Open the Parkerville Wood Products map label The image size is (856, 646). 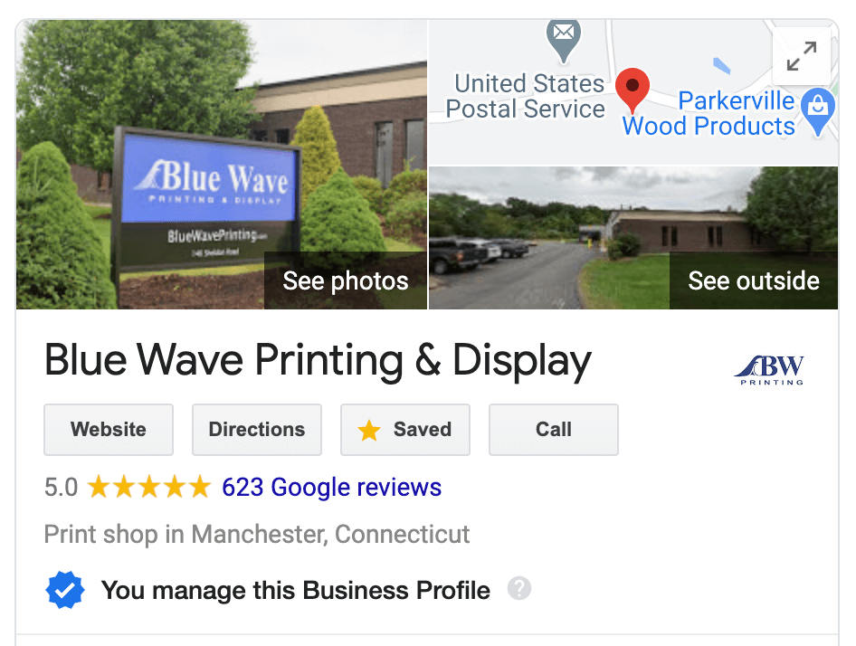pos(709,114)
